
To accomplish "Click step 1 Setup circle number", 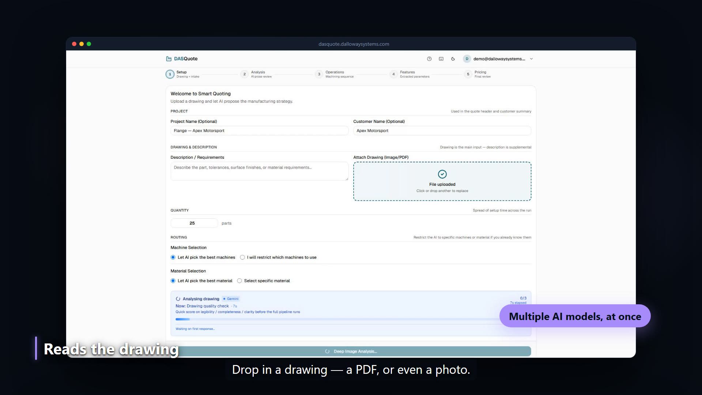I will click(170, 74).
